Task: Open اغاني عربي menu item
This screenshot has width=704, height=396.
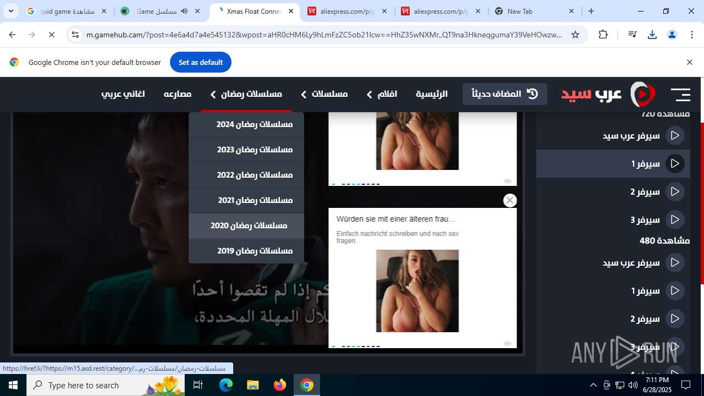Action: pos(123,94)
